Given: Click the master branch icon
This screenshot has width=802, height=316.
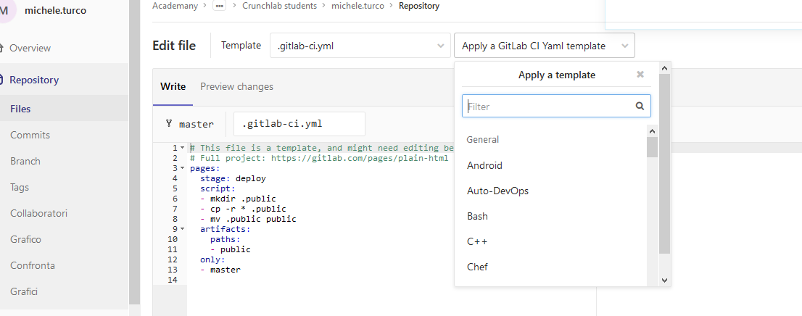Looking at the screenshot, I should [169, 123].
